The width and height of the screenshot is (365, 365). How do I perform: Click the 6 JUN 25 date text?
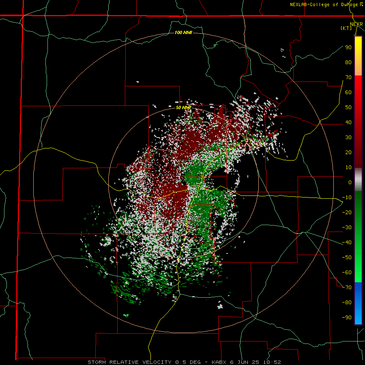[245, 362]
